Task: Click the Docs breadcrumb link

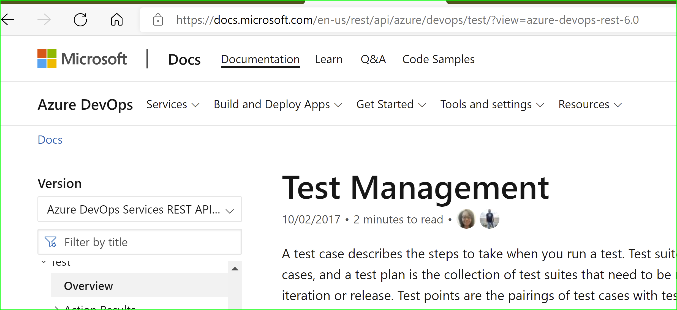Action: click(50, 140)
